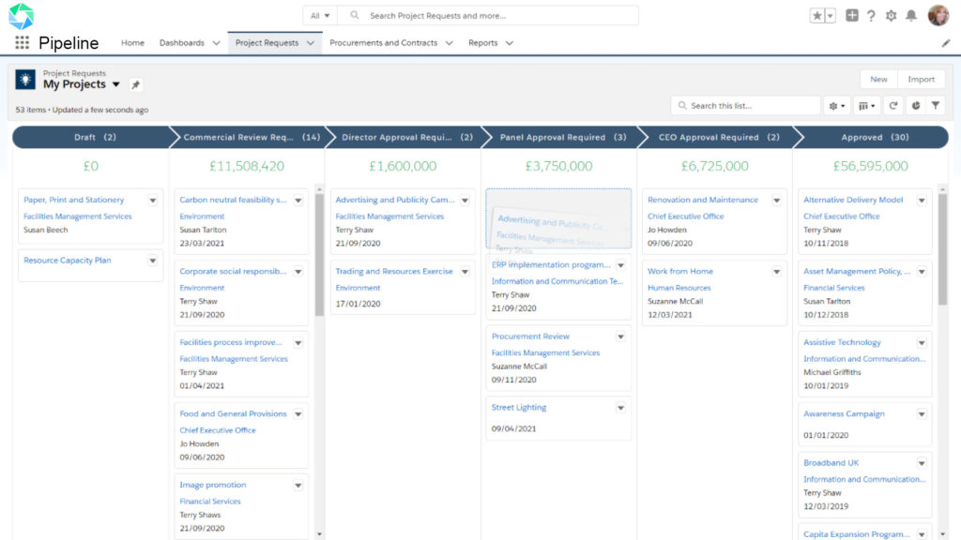Refresh the kanban list view
Image resolution: width=961 pixels, height=540 pixels.
[893, 105]
